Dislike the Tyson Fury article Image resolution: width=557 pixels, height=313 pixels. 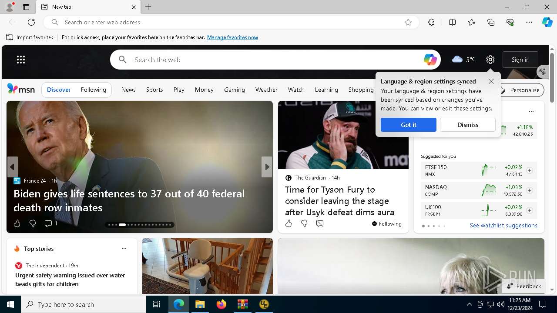304,223
